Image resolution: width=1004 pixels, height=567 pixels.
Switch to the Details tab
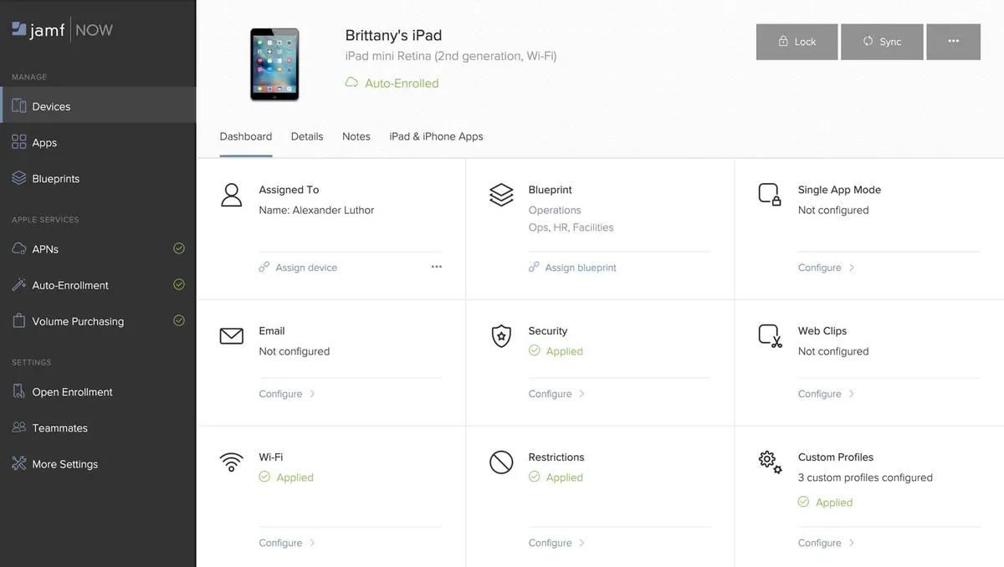[307, 136]
